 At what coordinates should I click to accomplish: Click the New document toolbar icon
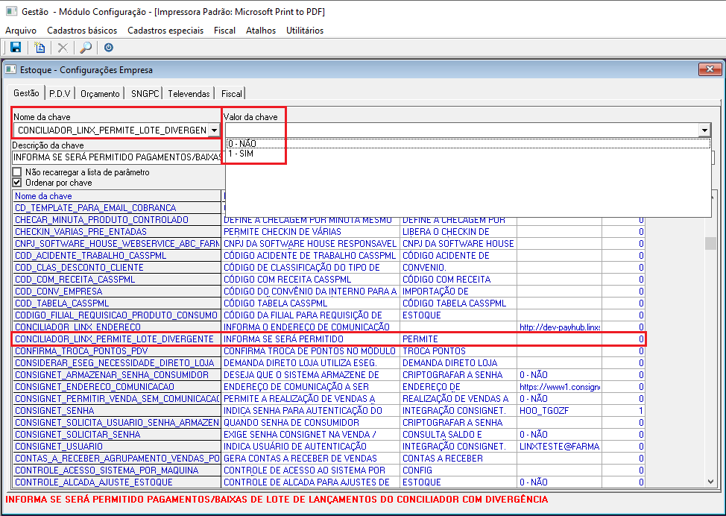point(40,48)
